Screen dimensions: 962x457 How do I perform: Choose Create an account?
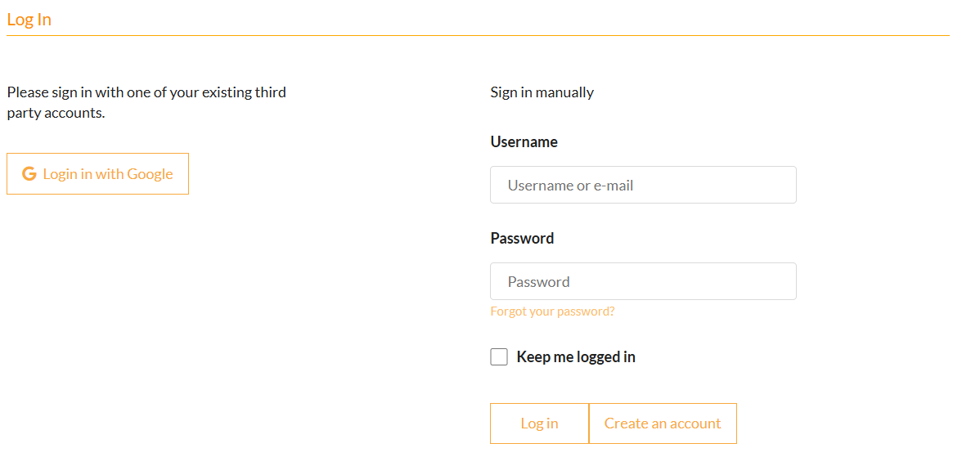663,423
